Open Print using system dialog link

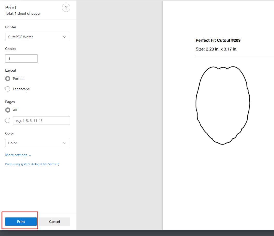click(x=32, y=164)
